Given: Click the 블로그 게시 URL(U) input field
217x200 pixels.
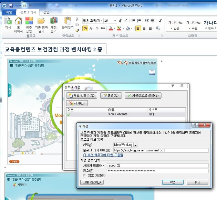Looking at the screenshot, I should 161,150.
